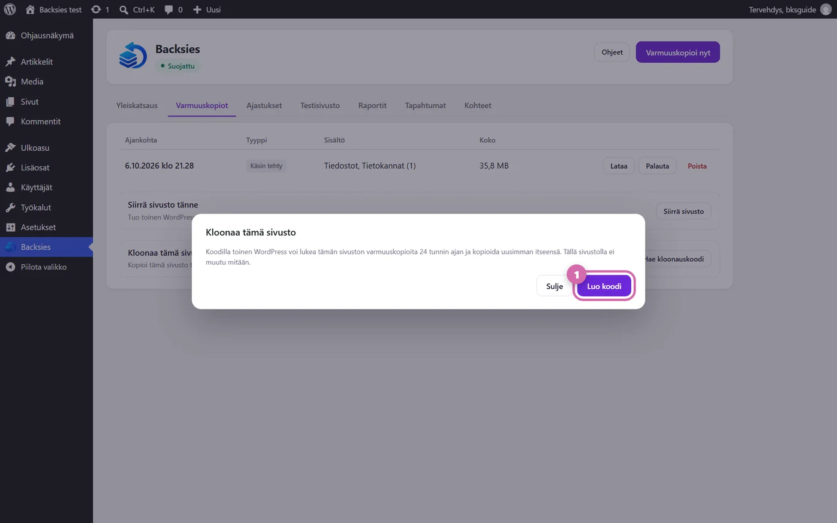Switch to the Yleiskatsaus tab
The width and height of the screenshot is (837, 523).
tap(137, 106)
